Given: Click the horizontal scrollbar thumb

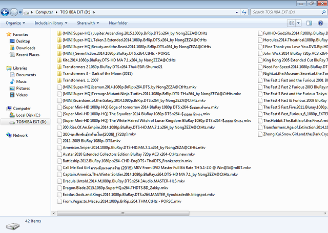Looking at the screenshot, I should click(x=123, y=213).
